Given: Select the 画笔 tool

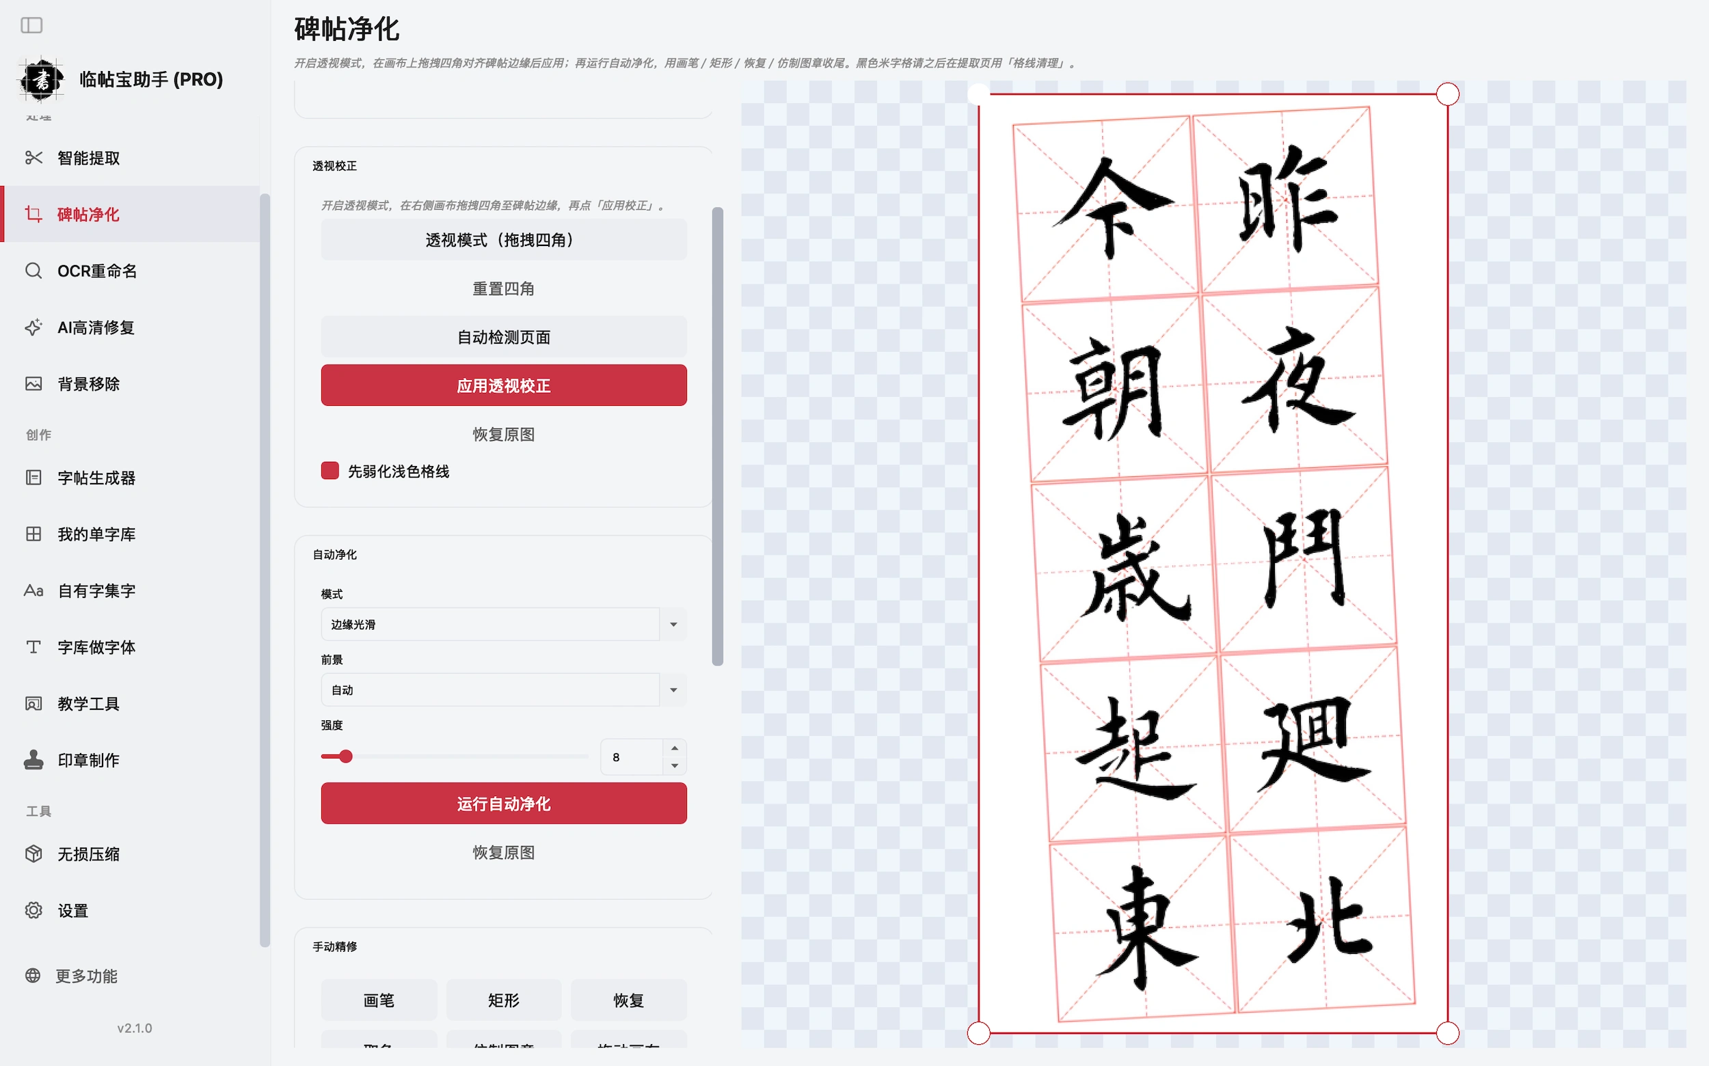Looking at the screenshot, I should [x=379, y=1000].
